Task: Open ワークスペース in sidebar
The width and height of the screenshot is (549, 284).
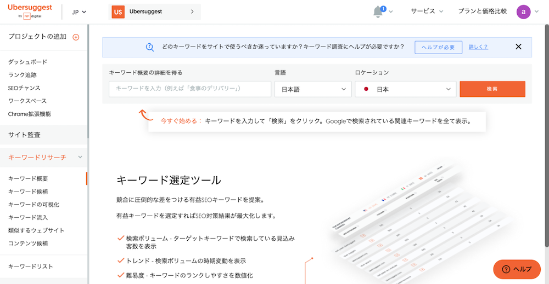Action: click(27, 101)
